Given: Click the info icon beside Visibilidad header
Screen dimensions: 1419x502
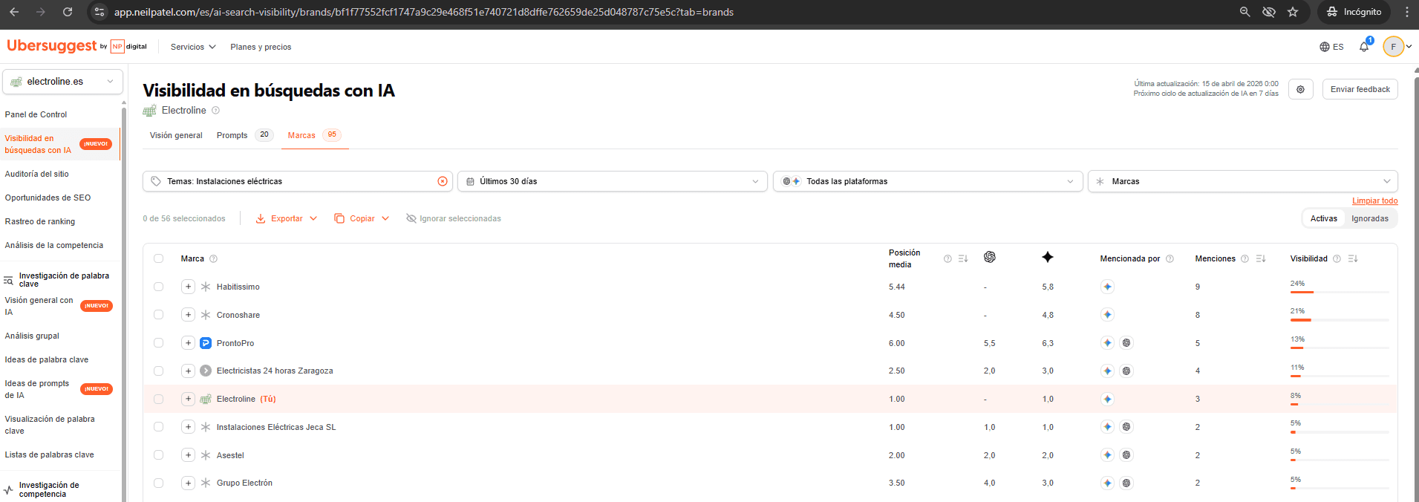Looking at the screenshot, I should (1337, 259).
